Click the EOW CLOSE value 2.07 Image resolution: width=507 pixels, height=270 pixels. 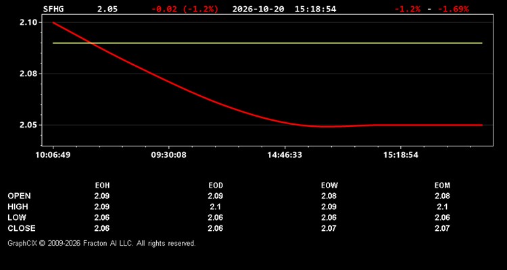(329, 228)
